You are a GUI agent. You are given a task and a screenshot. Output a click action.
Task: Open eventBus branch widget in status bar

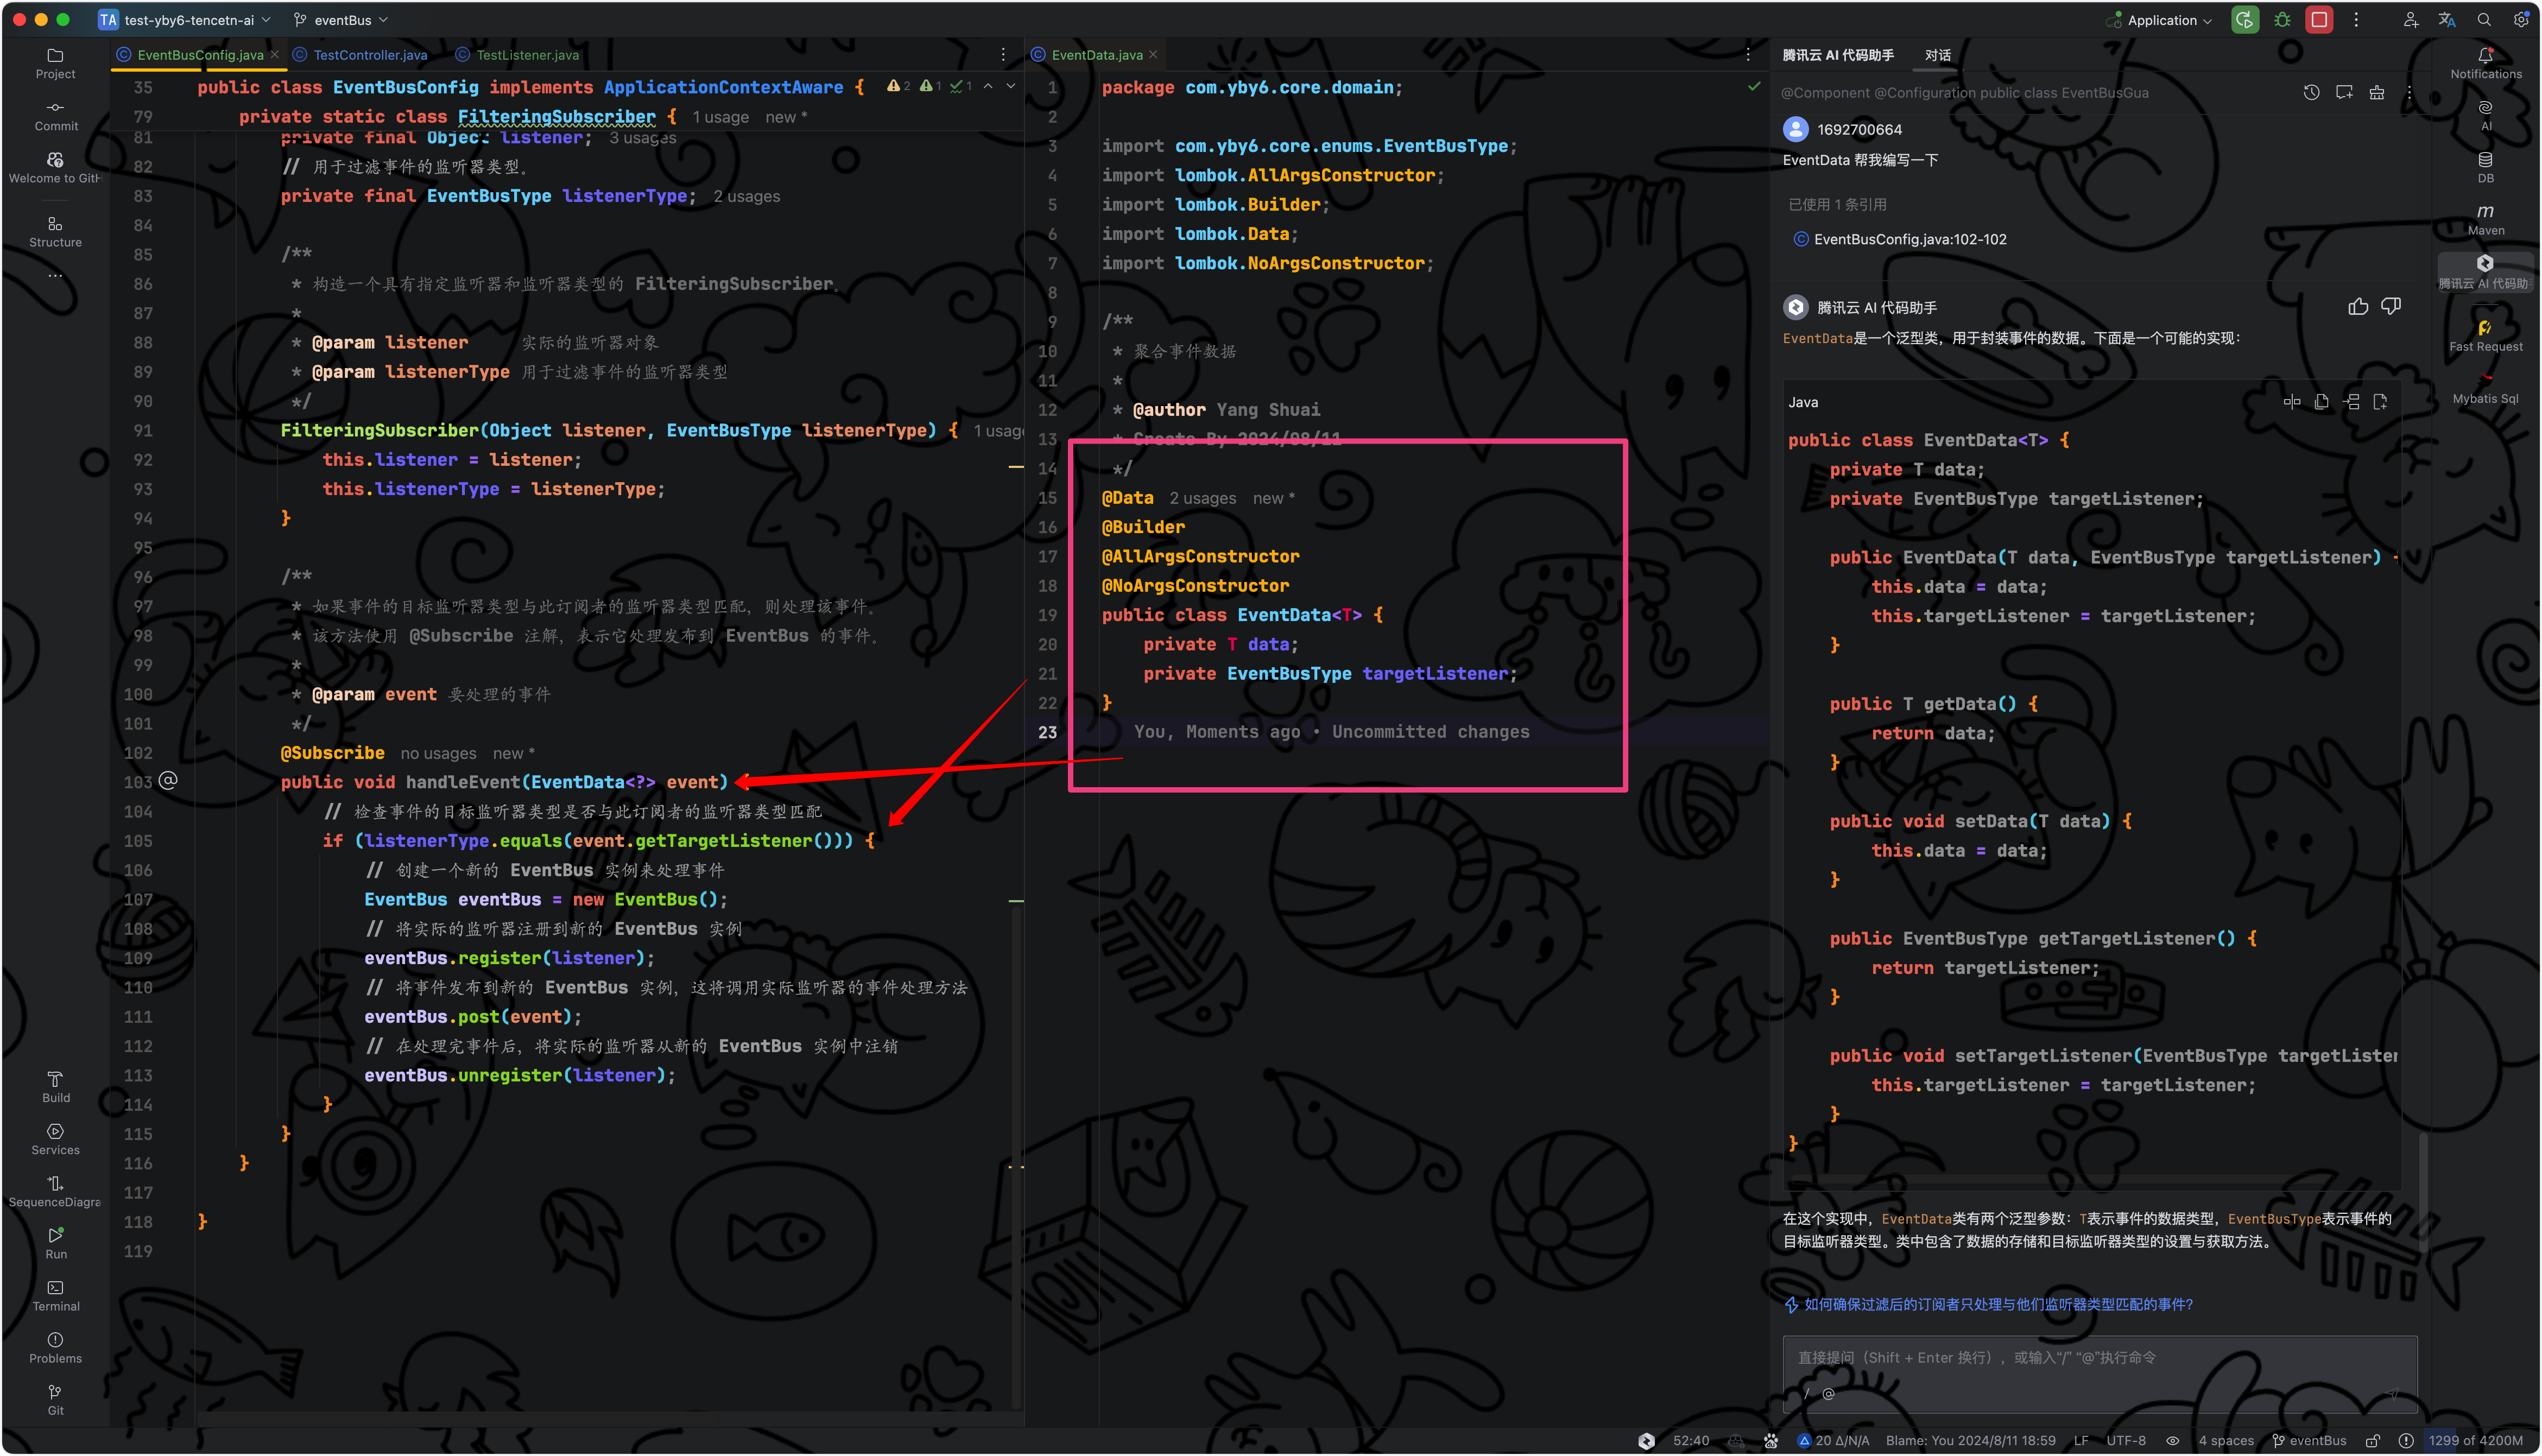coord(2308,1441)
